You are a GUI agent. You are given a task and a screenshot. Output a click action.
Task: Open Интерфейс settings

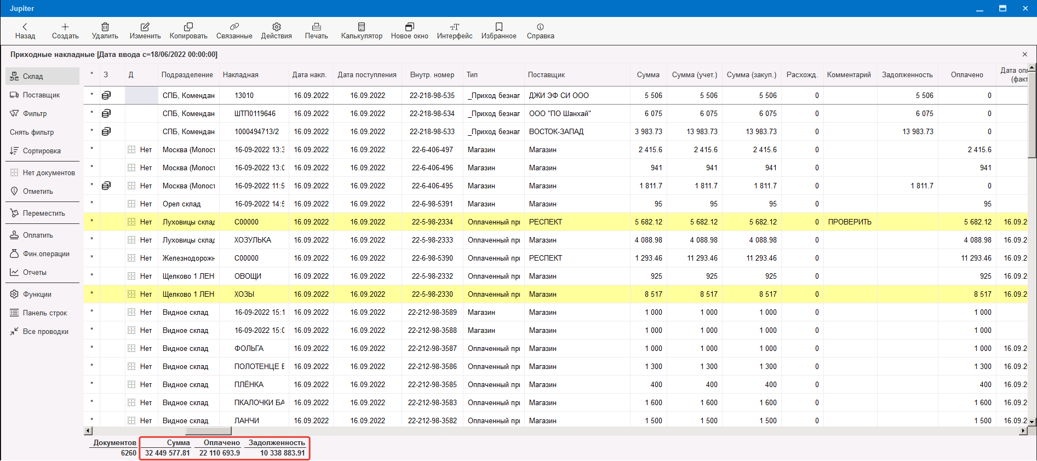(x=455, y=31)
